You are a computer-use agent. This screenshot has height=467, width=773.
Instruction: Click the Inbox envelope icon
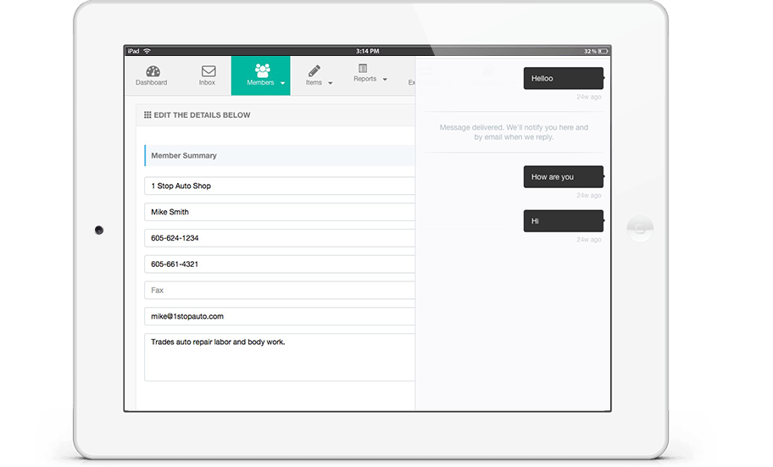(x=208, y=71)
